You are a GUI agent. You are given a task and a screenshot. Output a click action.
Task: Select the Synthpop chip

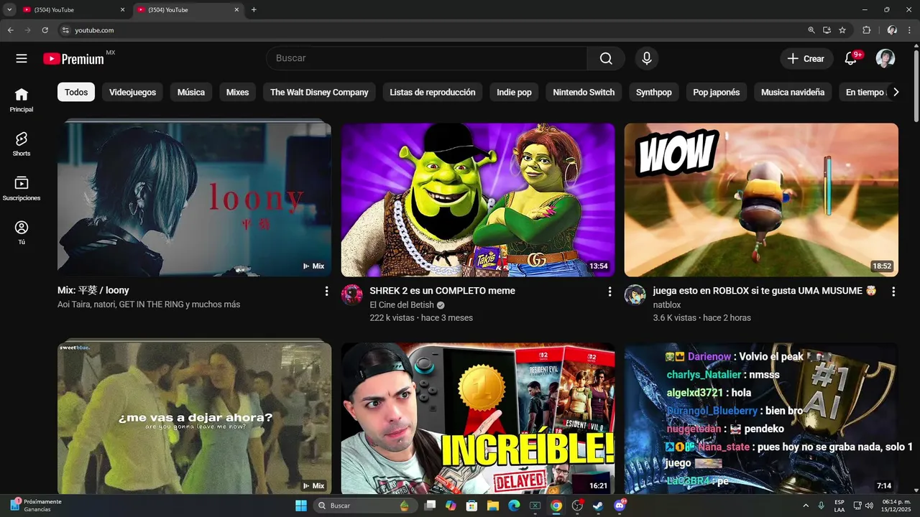coord(654,92)
